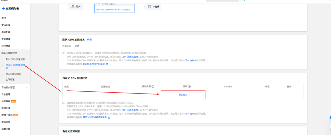
Task: Click 编辑 beside 默认 CDN 加速域名
Action: coord(89,40)
